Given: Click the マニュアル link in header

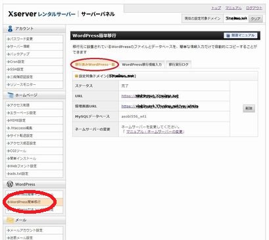Looking at the screenshot, I should pos(233,8).
